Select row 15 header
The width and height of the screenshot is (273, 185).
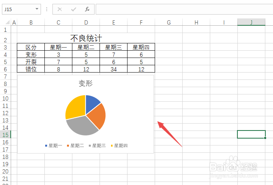pyautogui.click(x=5, y=135)
